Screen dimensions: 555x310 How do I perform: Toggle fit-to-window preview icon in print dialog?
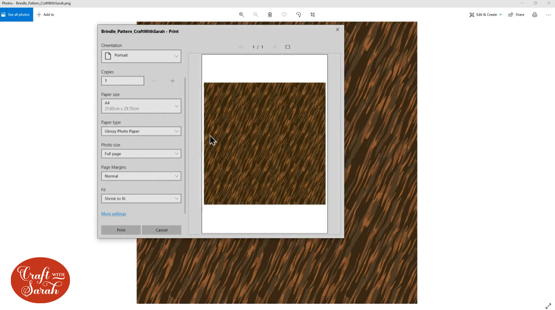click(x=288, y=47)
